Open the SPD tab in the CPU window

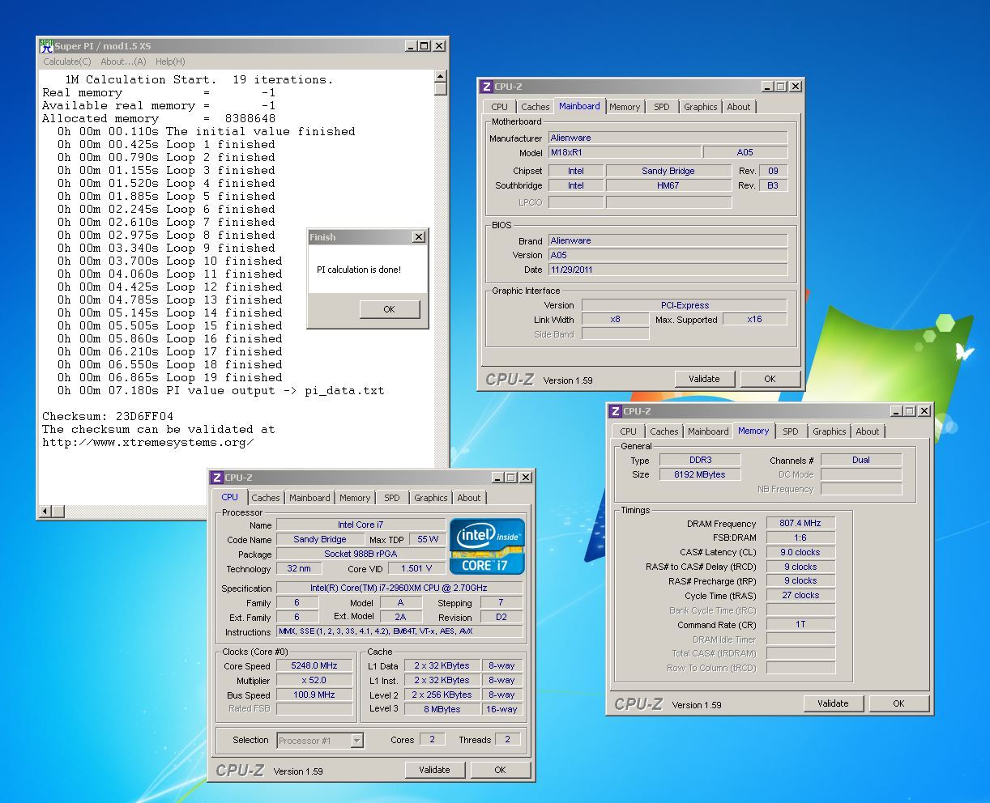392,498
